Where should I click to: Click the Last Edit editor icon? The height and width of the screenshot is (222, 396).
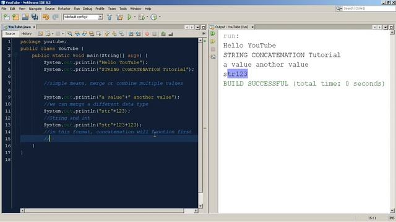(40, 34)
